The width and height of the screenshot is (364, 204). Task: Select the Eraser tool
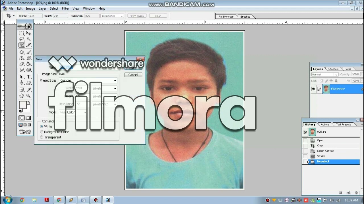[x=22, y=64]
